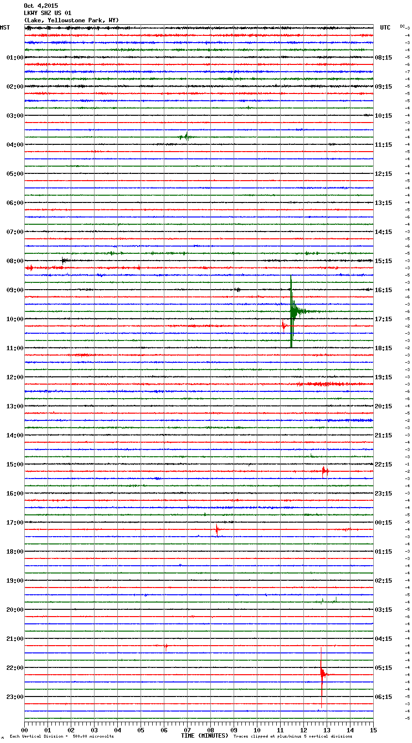Click the 08 minute tick on the axis
The width and height of the screenshot is (412, 743).
(x=210, y=730)
